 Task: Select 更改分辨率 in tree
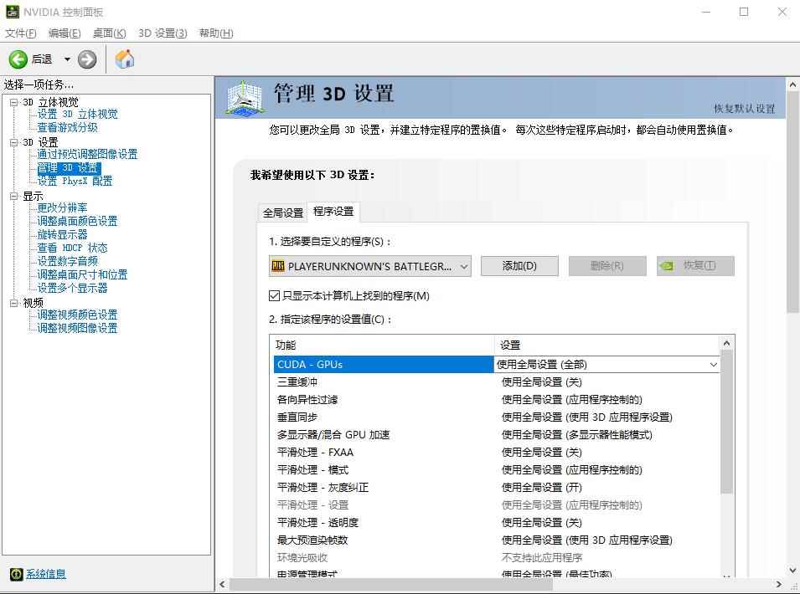click(x=62, y=207)
